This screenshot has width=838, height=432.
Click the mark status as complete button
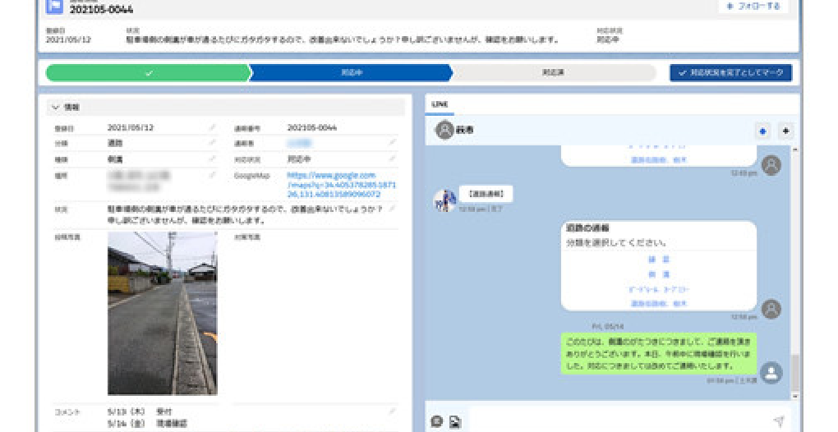tap(730, 73)
